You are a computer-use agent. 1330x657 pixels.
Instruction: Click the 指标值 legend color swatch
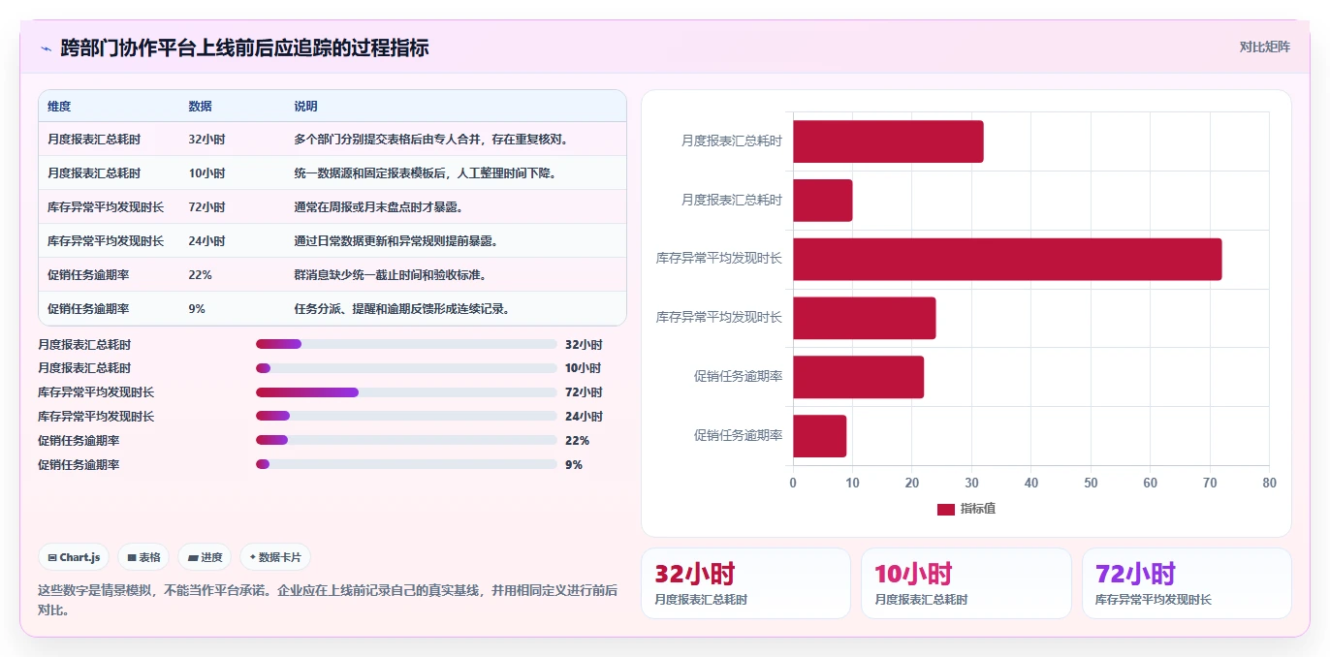pyautogui.click(x=945, y=509)
